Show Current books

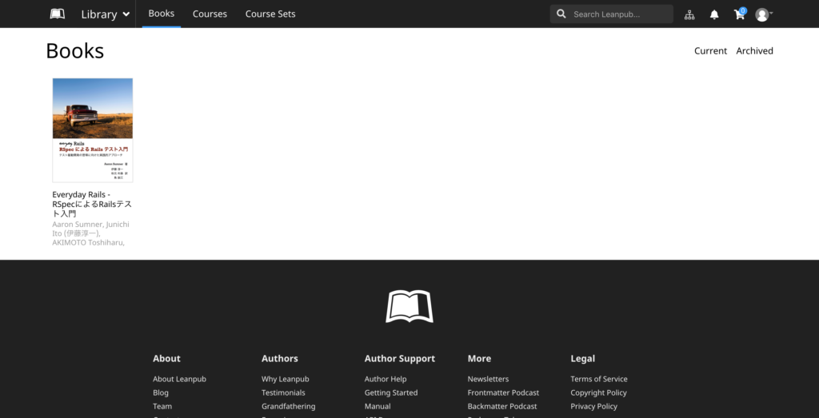click(710, 50)
